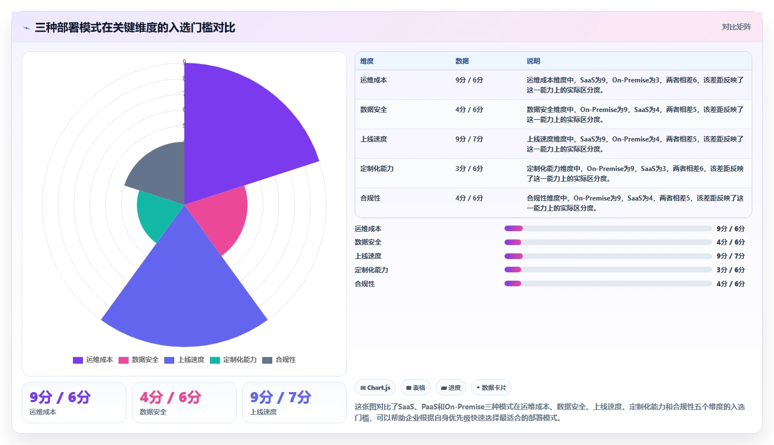The image size is (774, 445).
Task: Select the 表格 tag
Action: click(x=415, y=388)
